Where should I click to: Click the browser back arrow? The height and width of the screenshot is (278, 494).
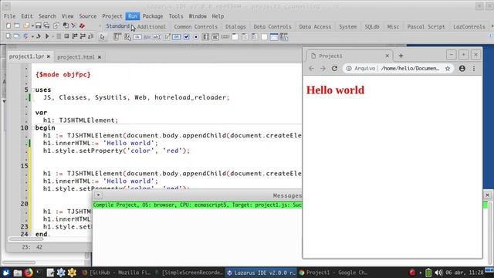(311, 69)
